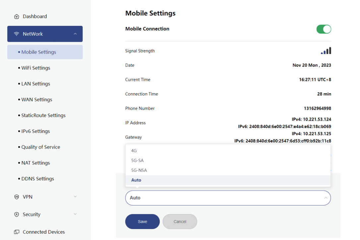Expand the Security section chevron

point(75,214)
